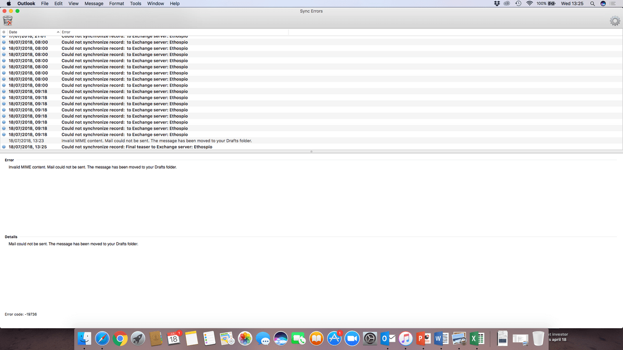Open the gear settings menu in Sync Errors window
Screen dimensions: 623x350
coord(615,21)
